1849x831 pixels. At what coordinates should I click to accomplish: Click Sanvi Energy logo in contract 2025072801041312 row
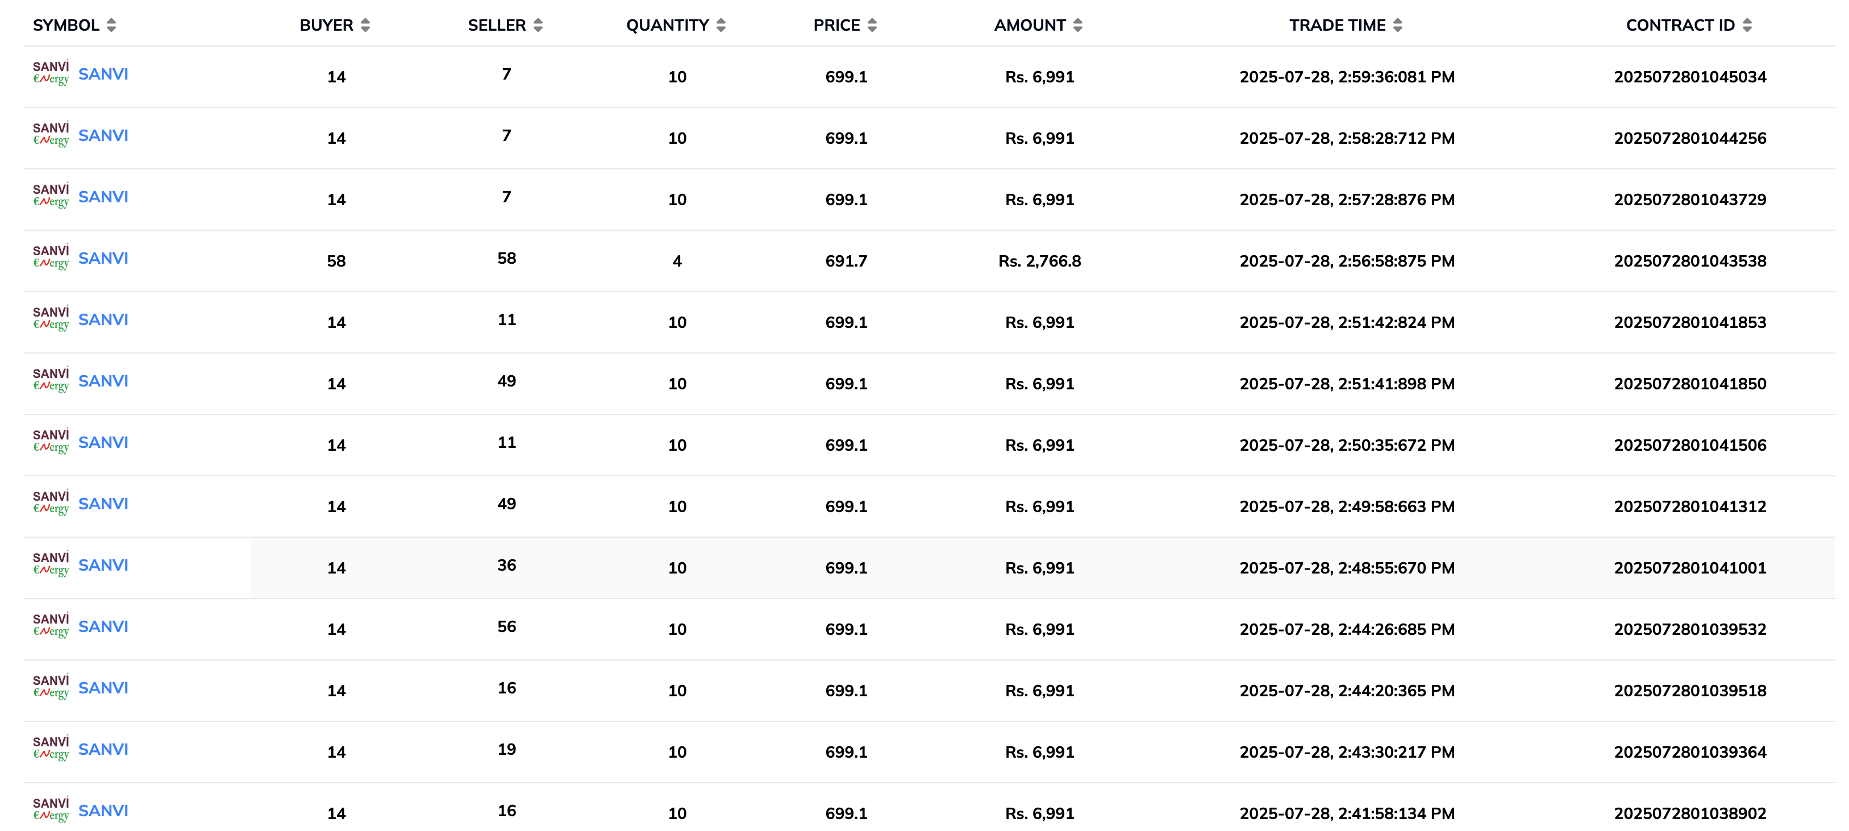click(51, 504)
